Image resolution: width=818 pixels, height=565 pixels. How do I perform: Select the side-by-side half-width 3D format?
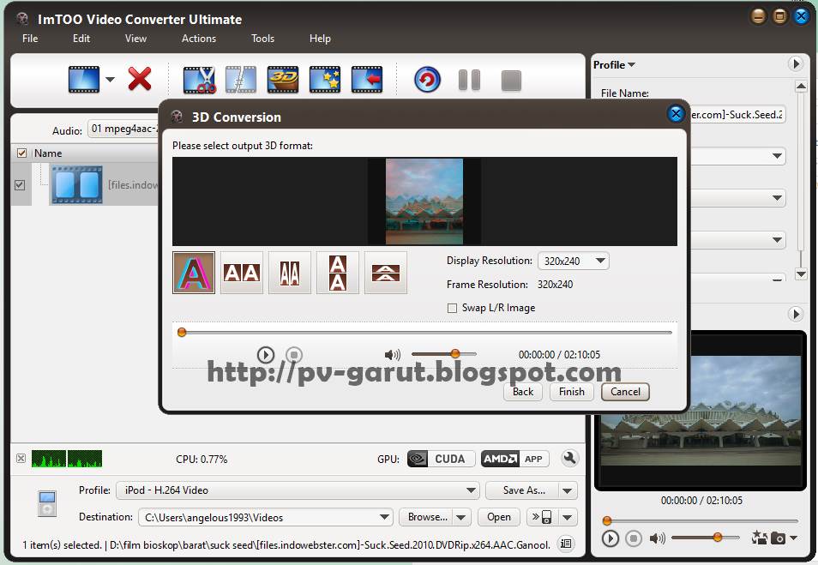pyautogui.click(x=290, y=273)
